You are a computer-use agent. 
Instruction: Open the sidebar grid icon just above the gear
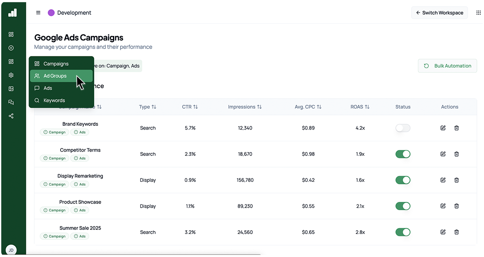click(x=11, y=61)
